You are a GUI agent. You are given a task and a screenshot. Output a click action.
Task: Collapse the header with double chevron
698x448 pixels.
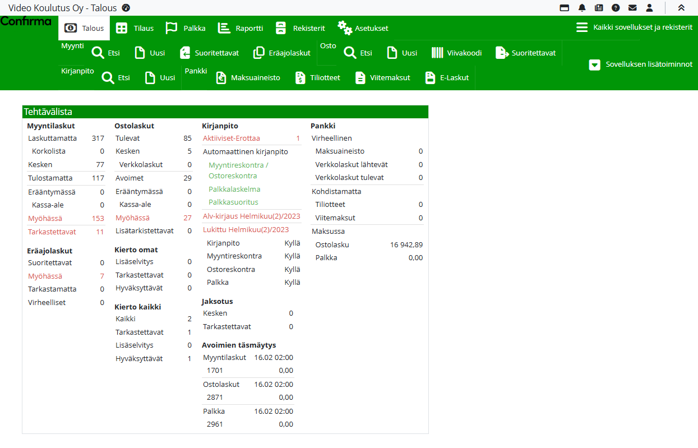click(681, 8)
